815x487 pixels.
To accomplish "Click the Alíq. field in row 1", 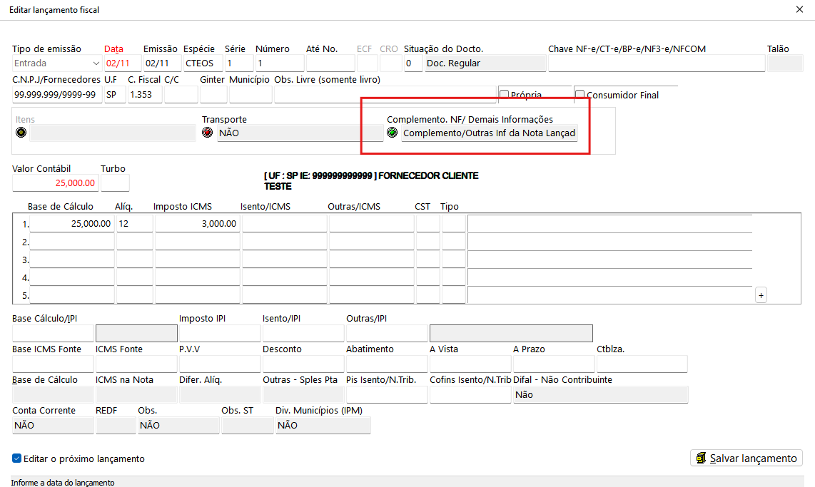I will (x=134, y=223).
